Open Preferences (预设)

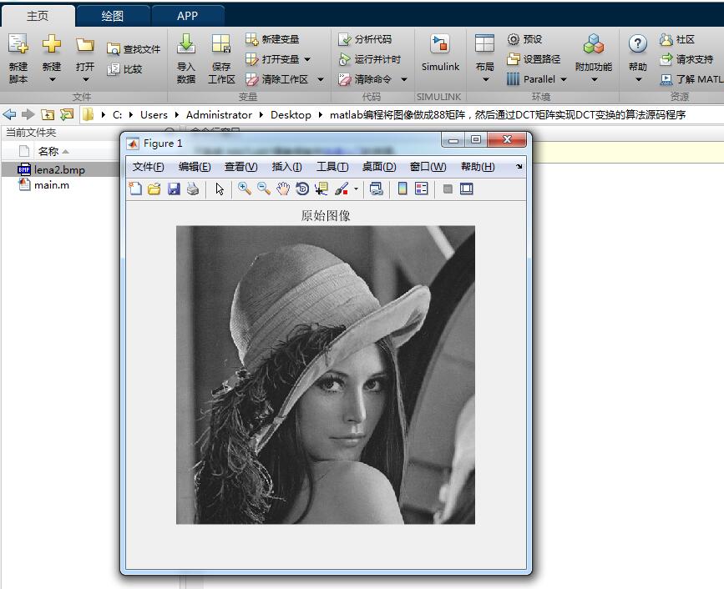[x=524, y=39]
